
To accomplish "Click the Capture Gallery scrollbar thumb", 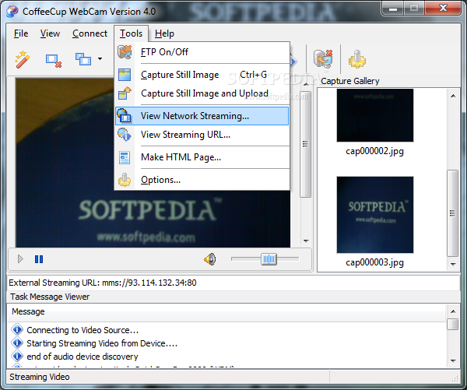I will pos(453,213).
